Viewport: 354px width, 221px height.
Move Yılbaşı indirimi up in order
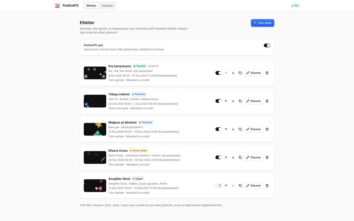pyautogui.click(x=226, y=101)
